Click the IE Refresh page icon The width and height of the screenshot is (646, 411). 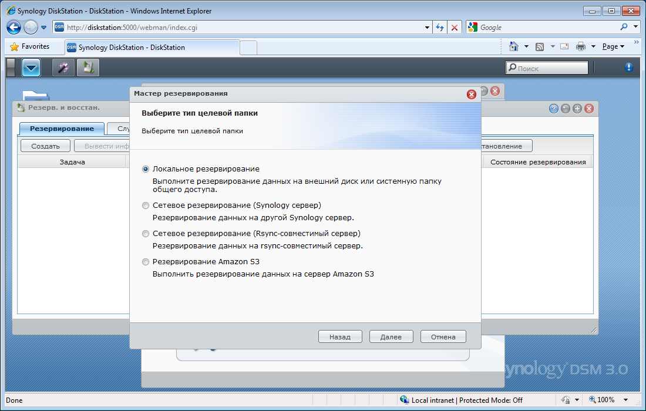click(x=440, y=28)
